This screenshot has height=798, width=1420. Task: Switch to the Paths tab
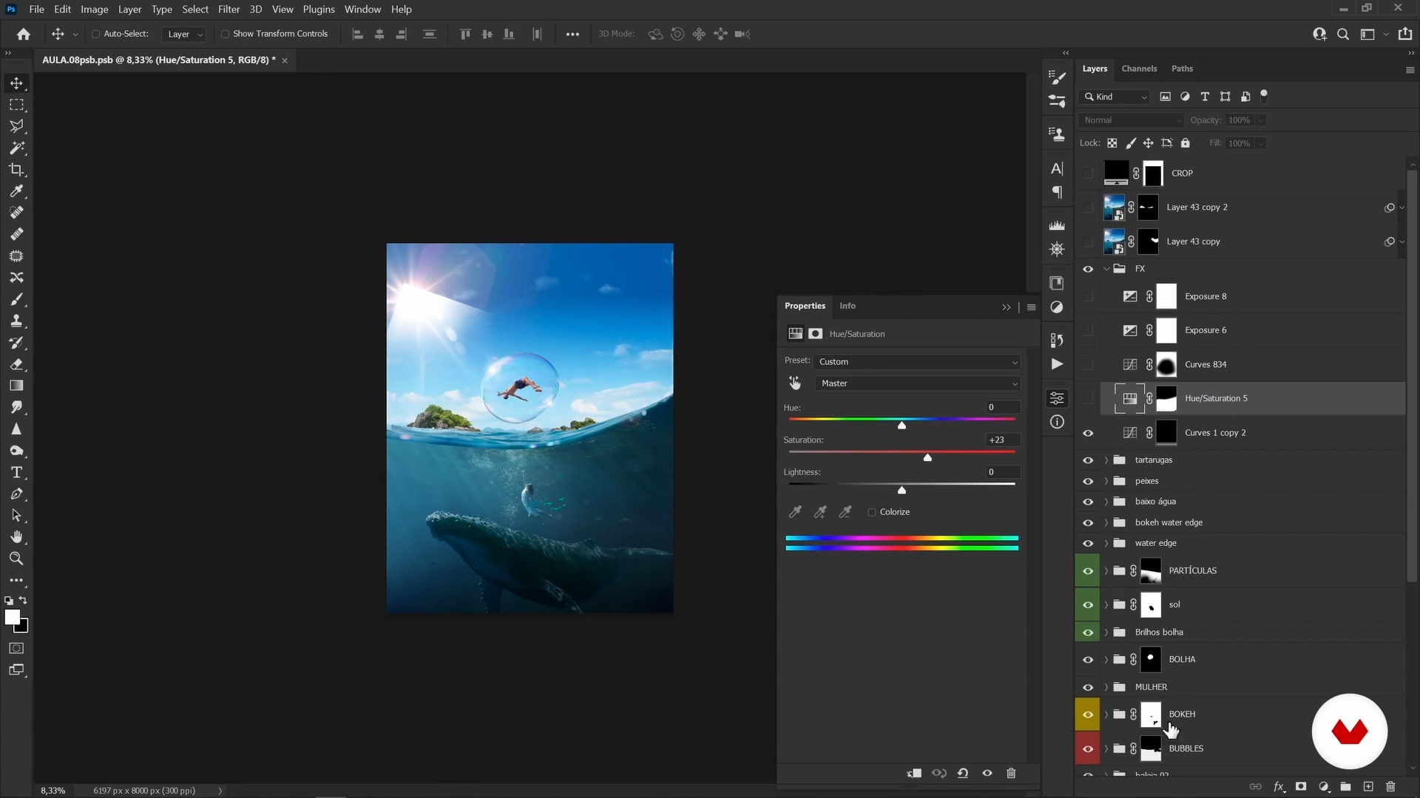pos(1182,69)
